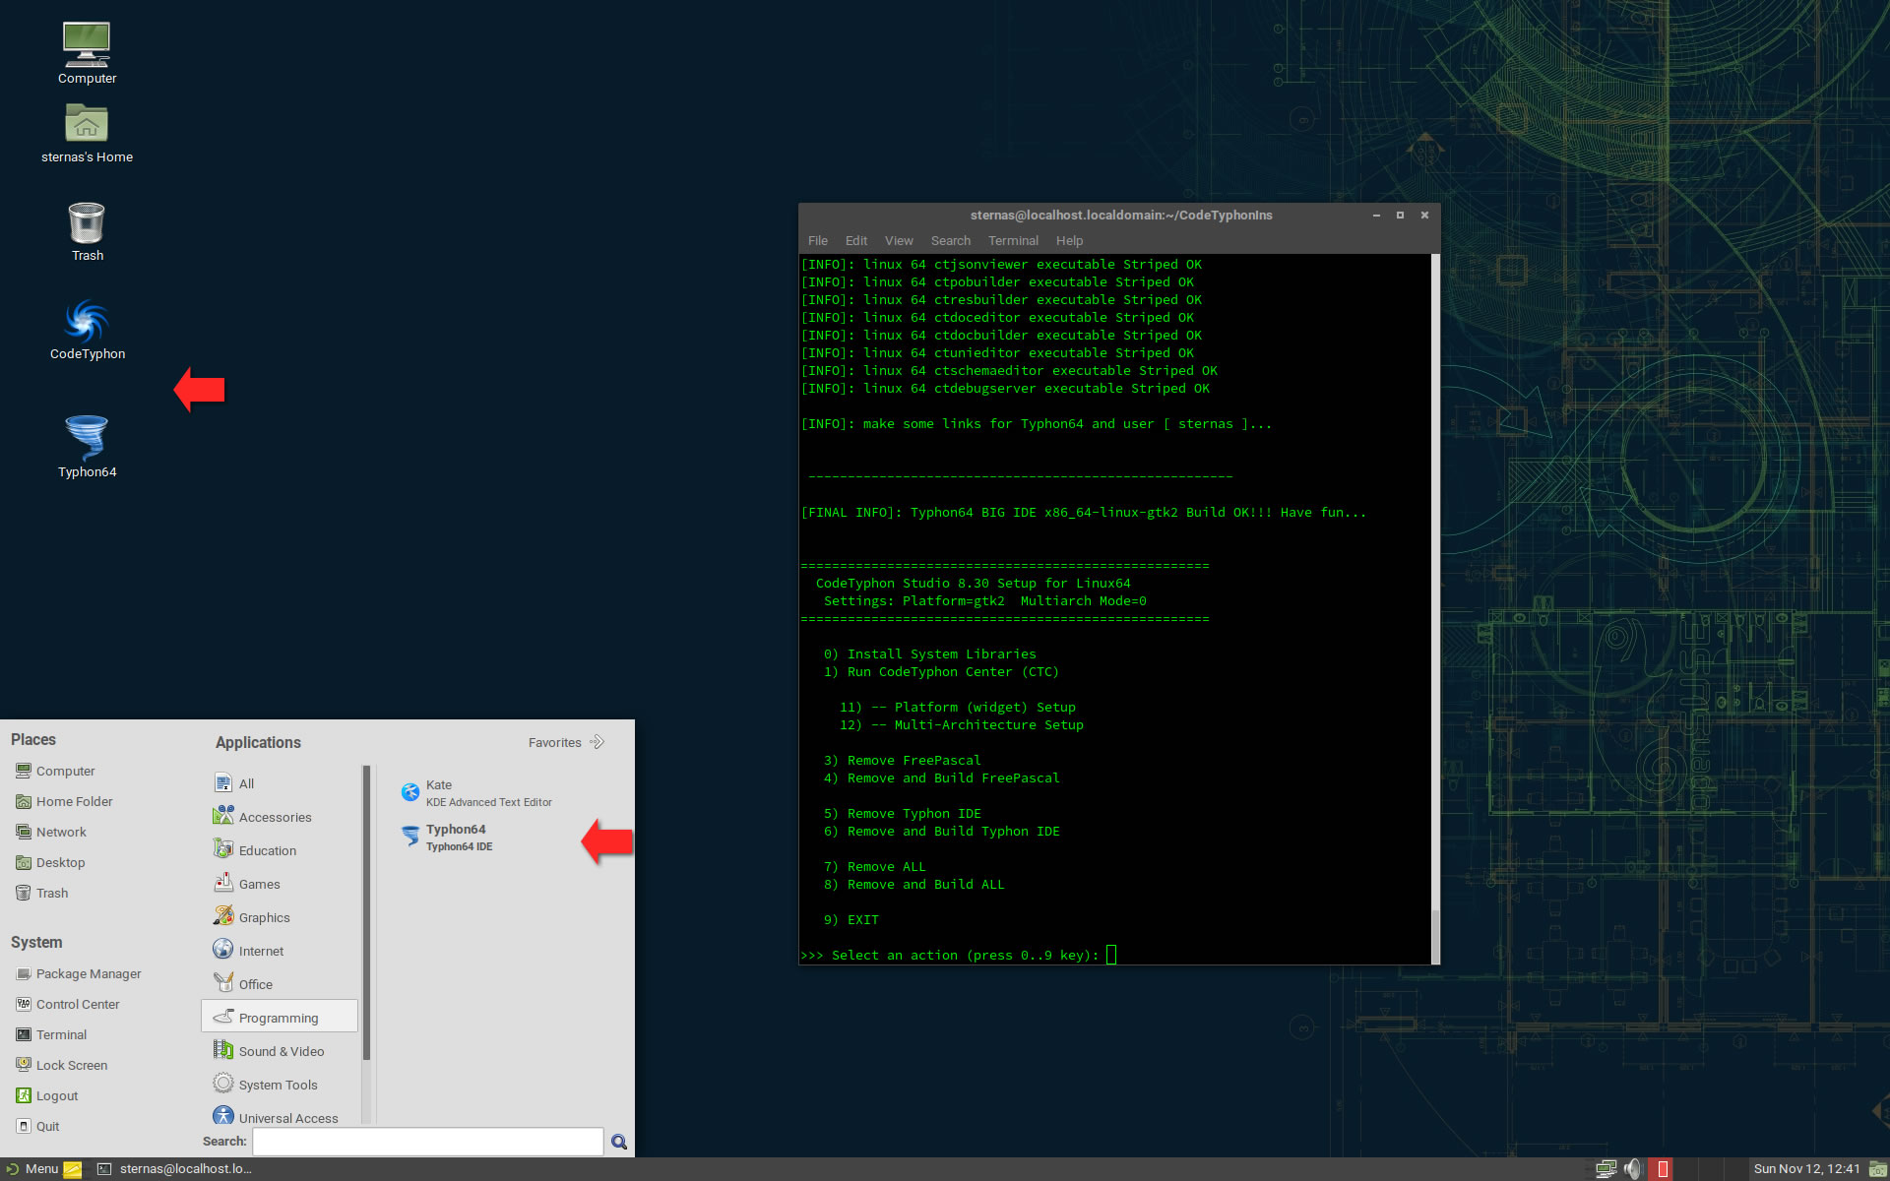Switch to Favorites view in menu

(566, 742)
